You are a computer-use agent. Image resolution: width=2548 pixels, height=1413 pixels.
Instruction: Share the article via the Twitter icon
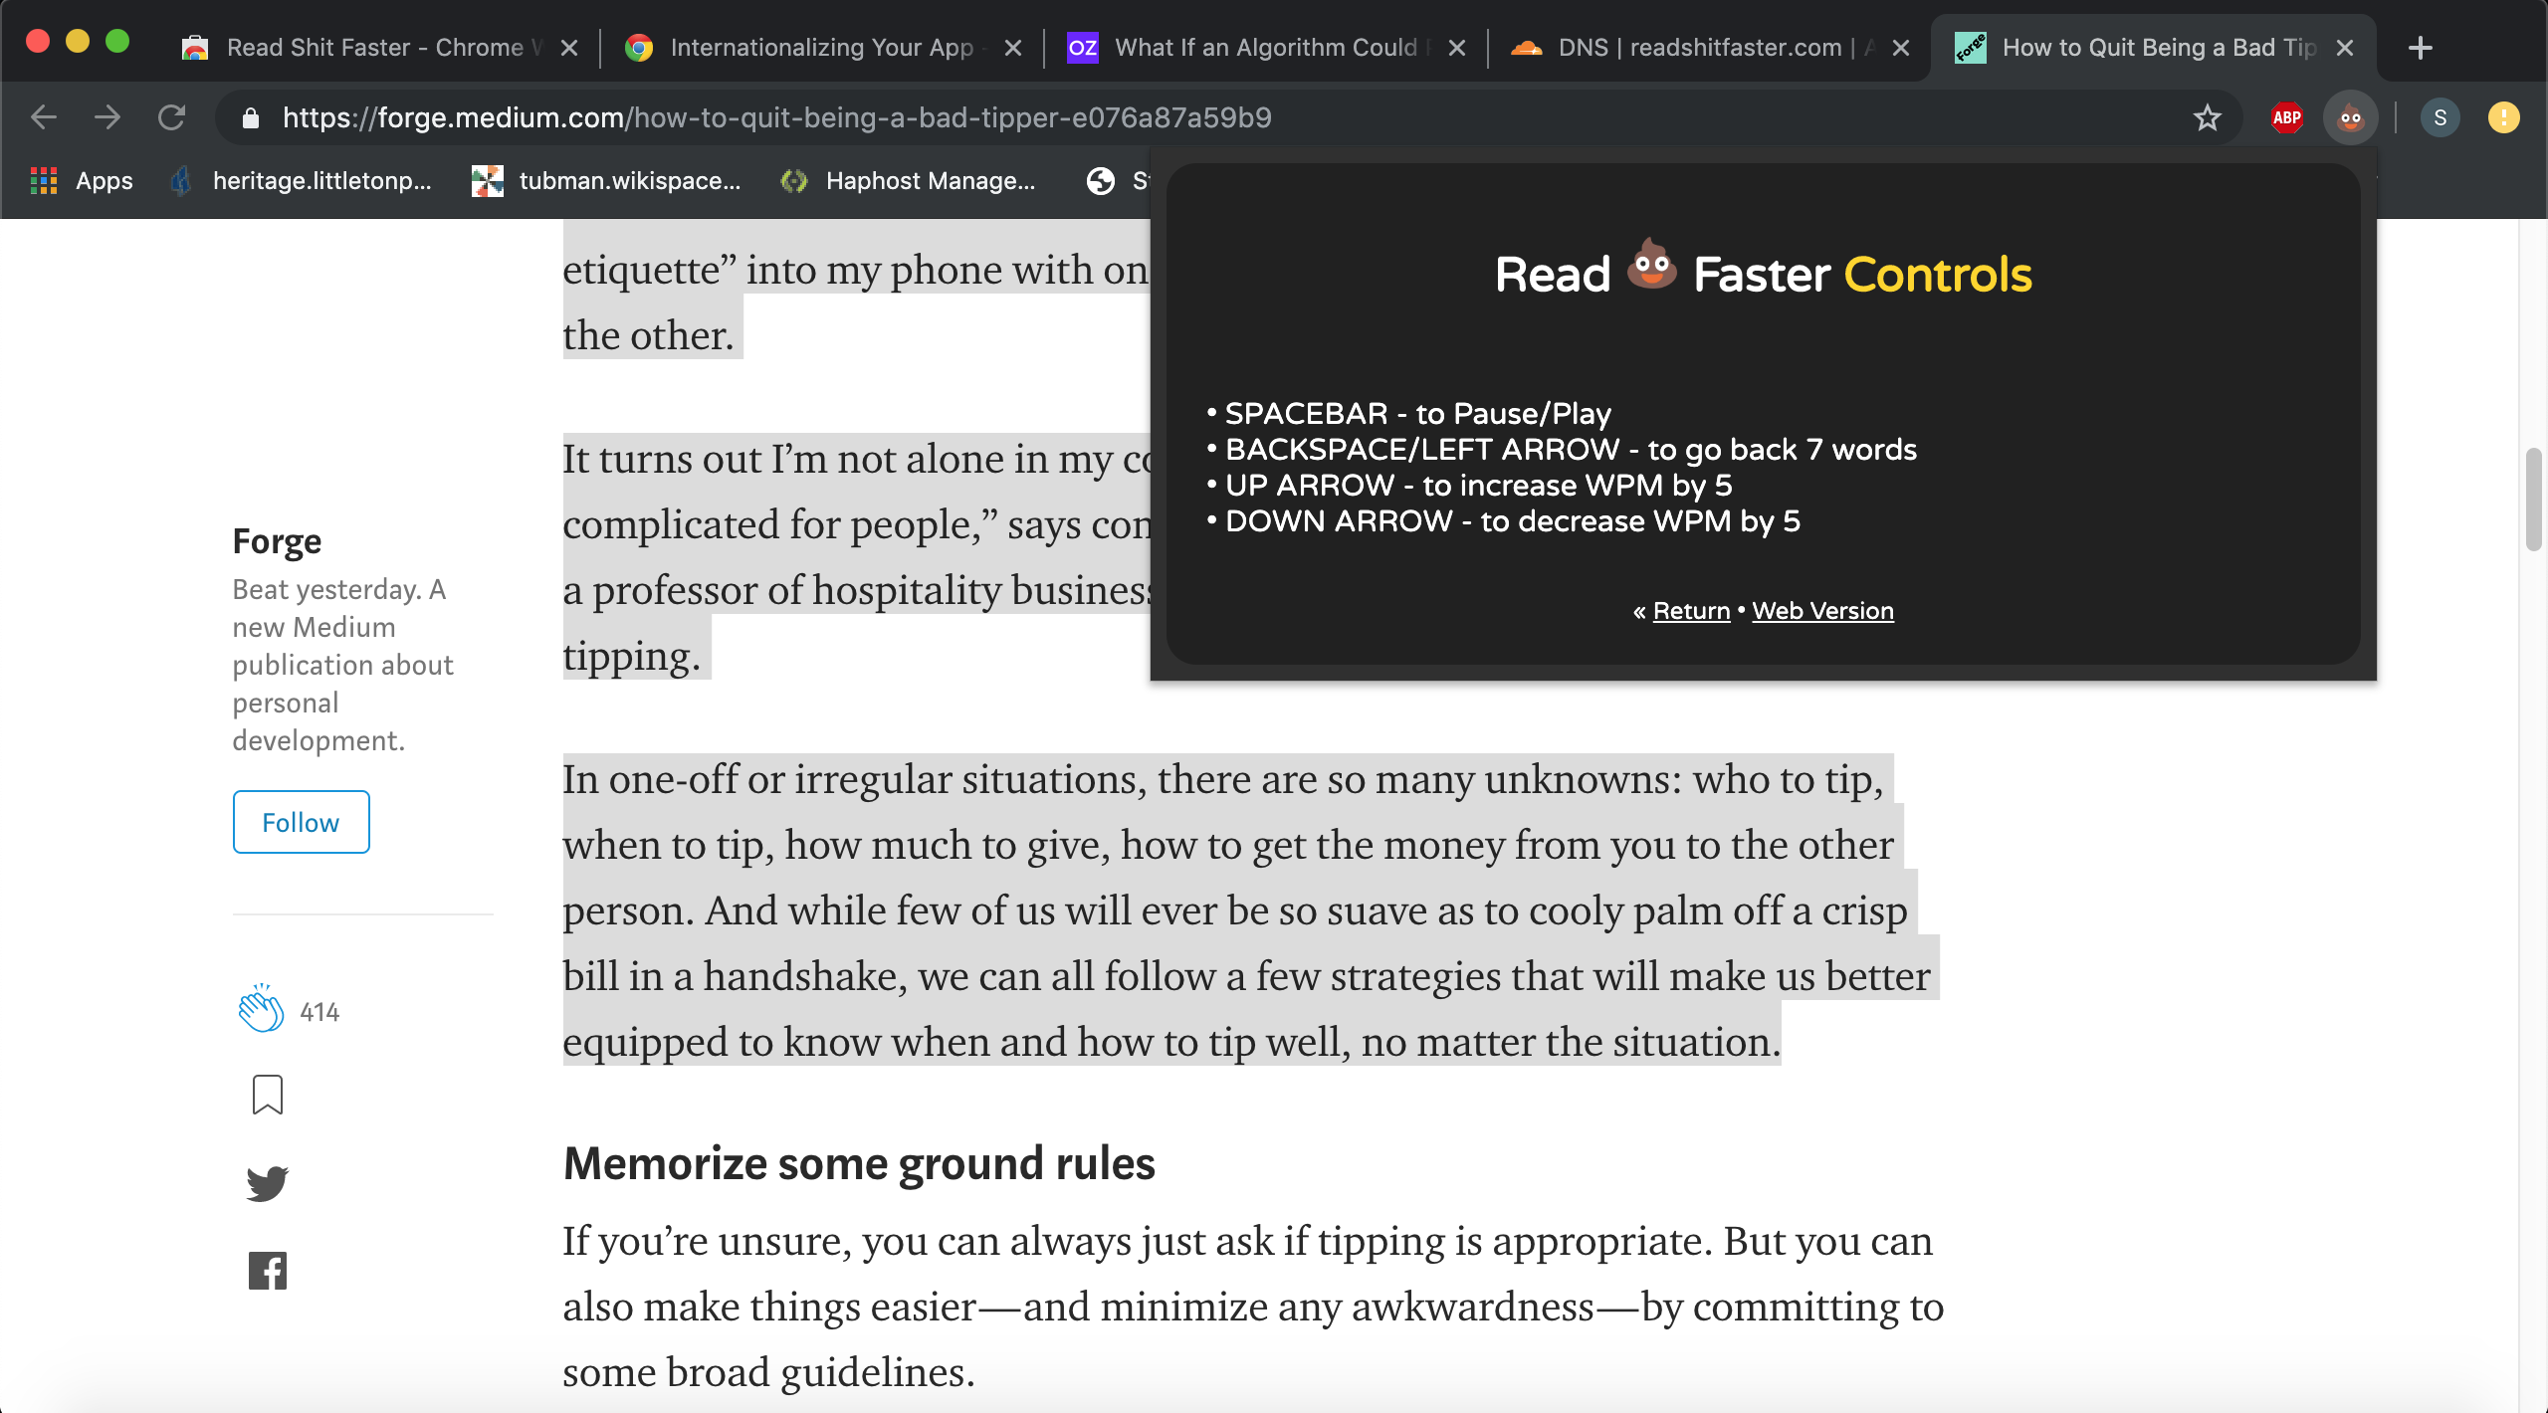(266, 1182)
